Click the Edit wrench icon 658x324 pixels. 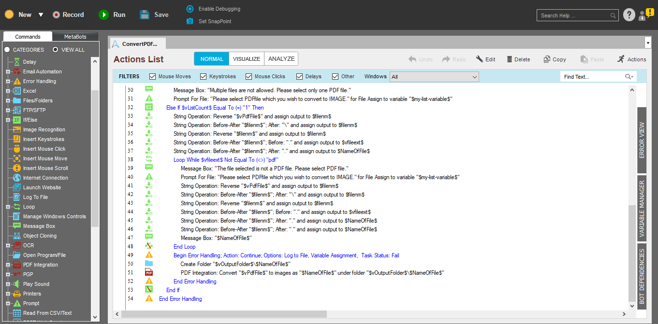(480, 59)
